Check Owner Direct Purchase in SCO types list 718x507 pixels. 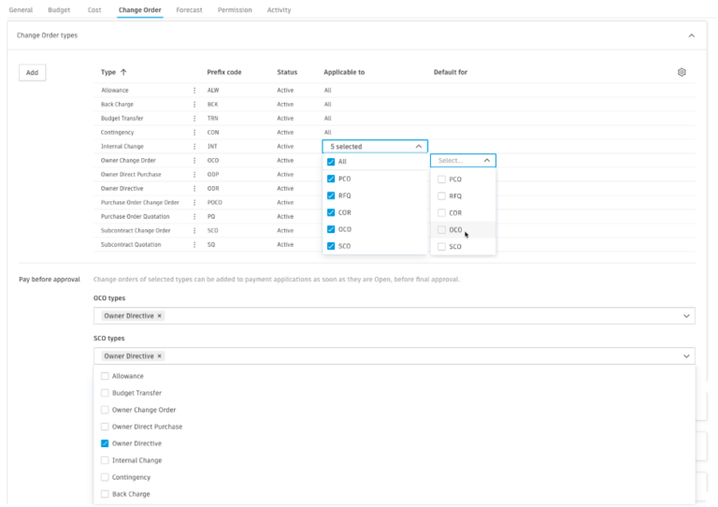coord(105,427)
